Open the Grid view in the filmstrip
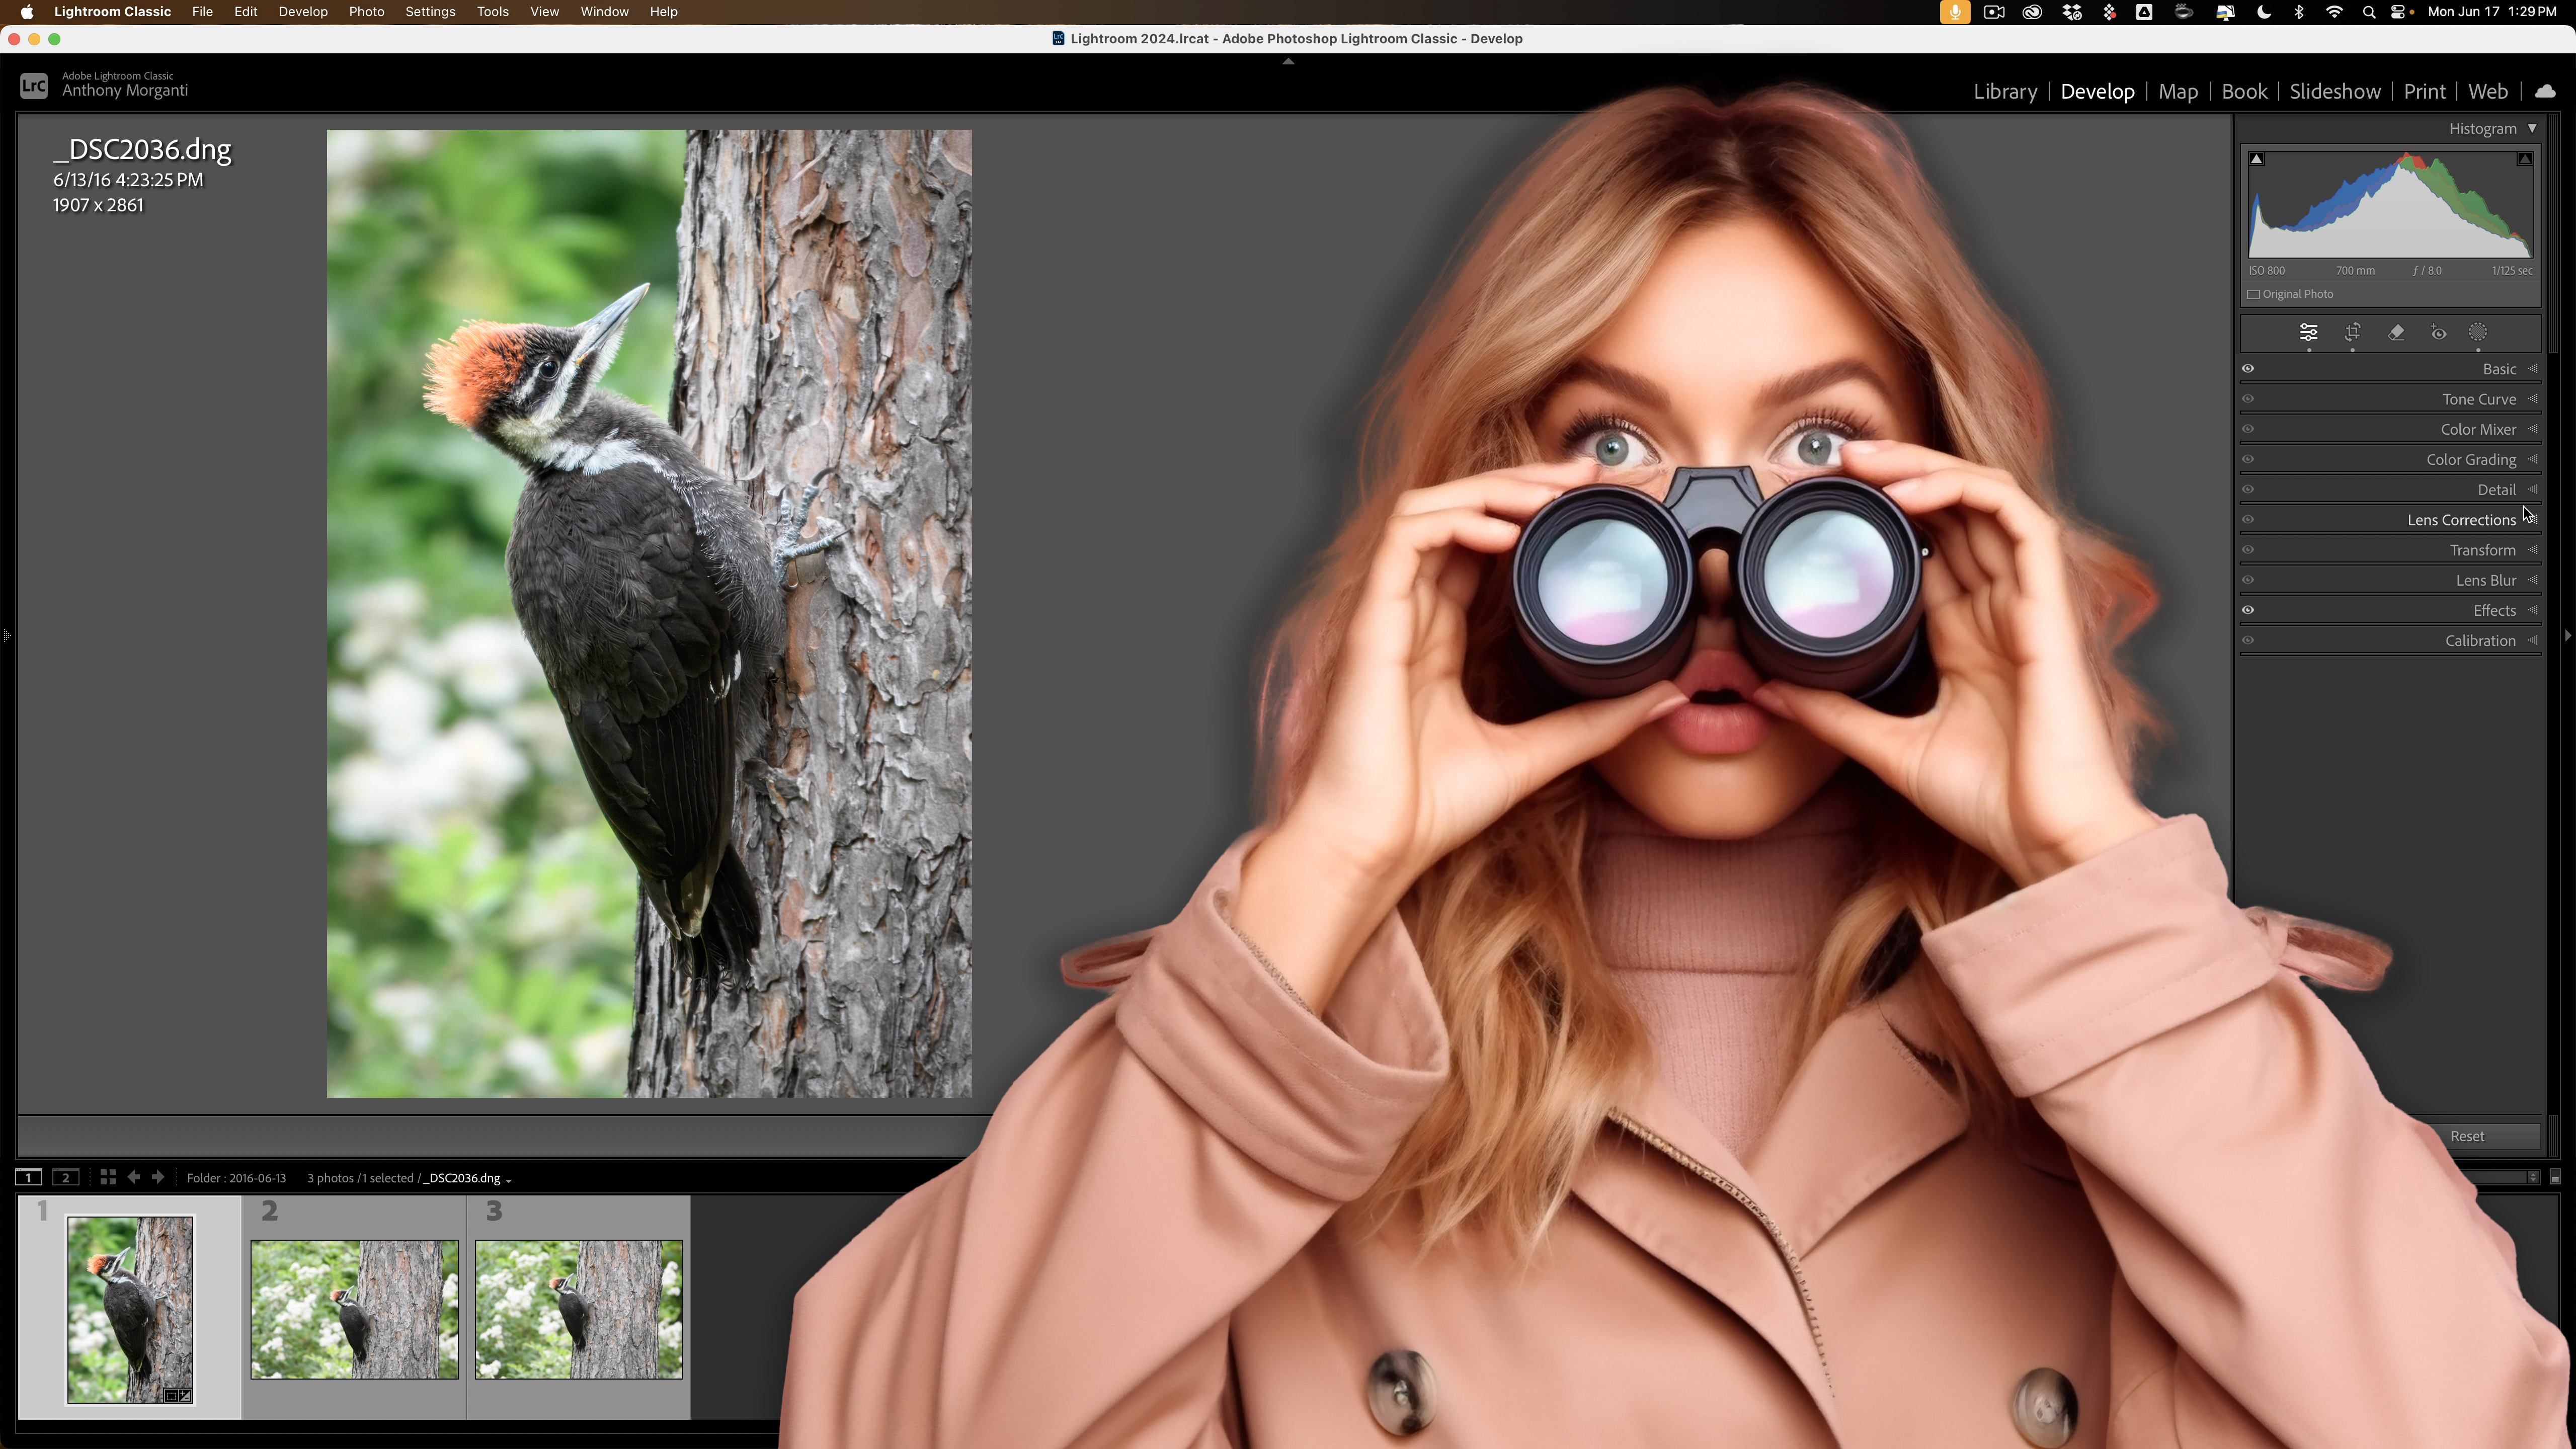The height and width of the screenshot is (1449, 2576). coord(108,1177)
